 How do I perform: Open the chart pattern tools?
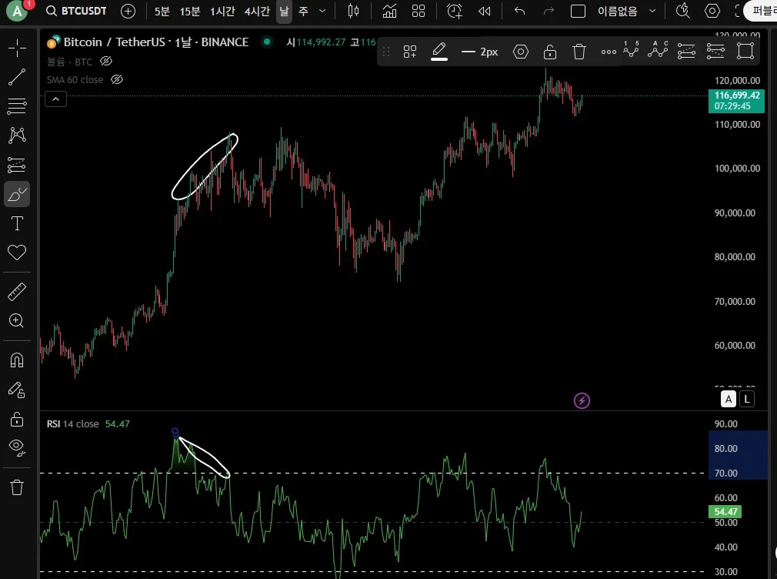[17, 135]
